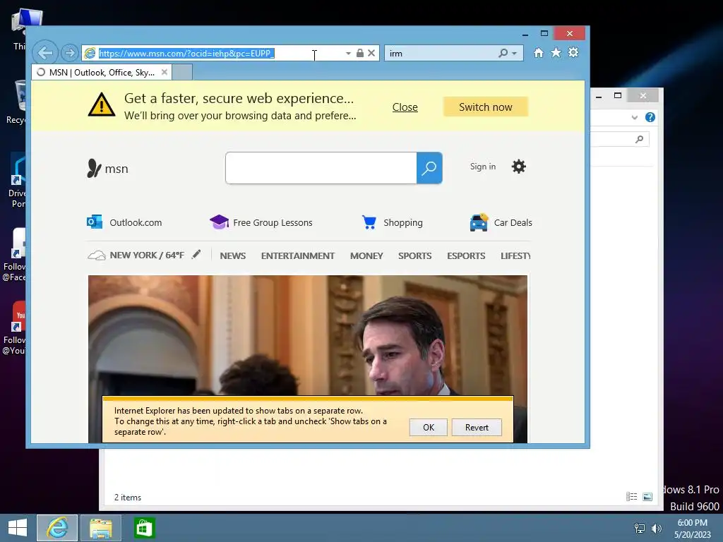The width and height of the screenshot is (723, 542).
Task: Click Revert on the tabs notification bar
Action: [477, 427]
